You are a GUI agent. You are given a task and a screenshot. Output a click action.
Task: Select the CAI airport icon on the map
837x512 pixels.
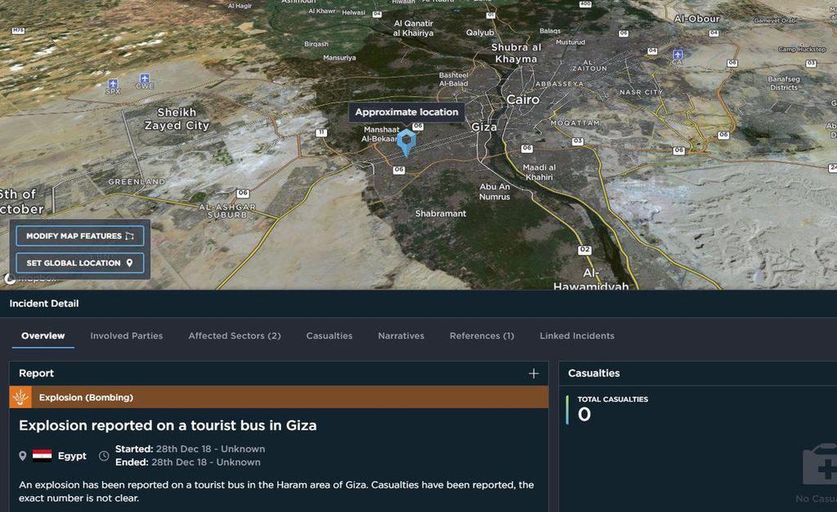tap(677, 54)
